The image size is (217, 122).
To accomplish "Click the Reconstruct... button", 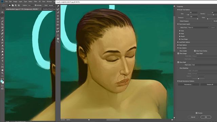I will coord(189,84).
